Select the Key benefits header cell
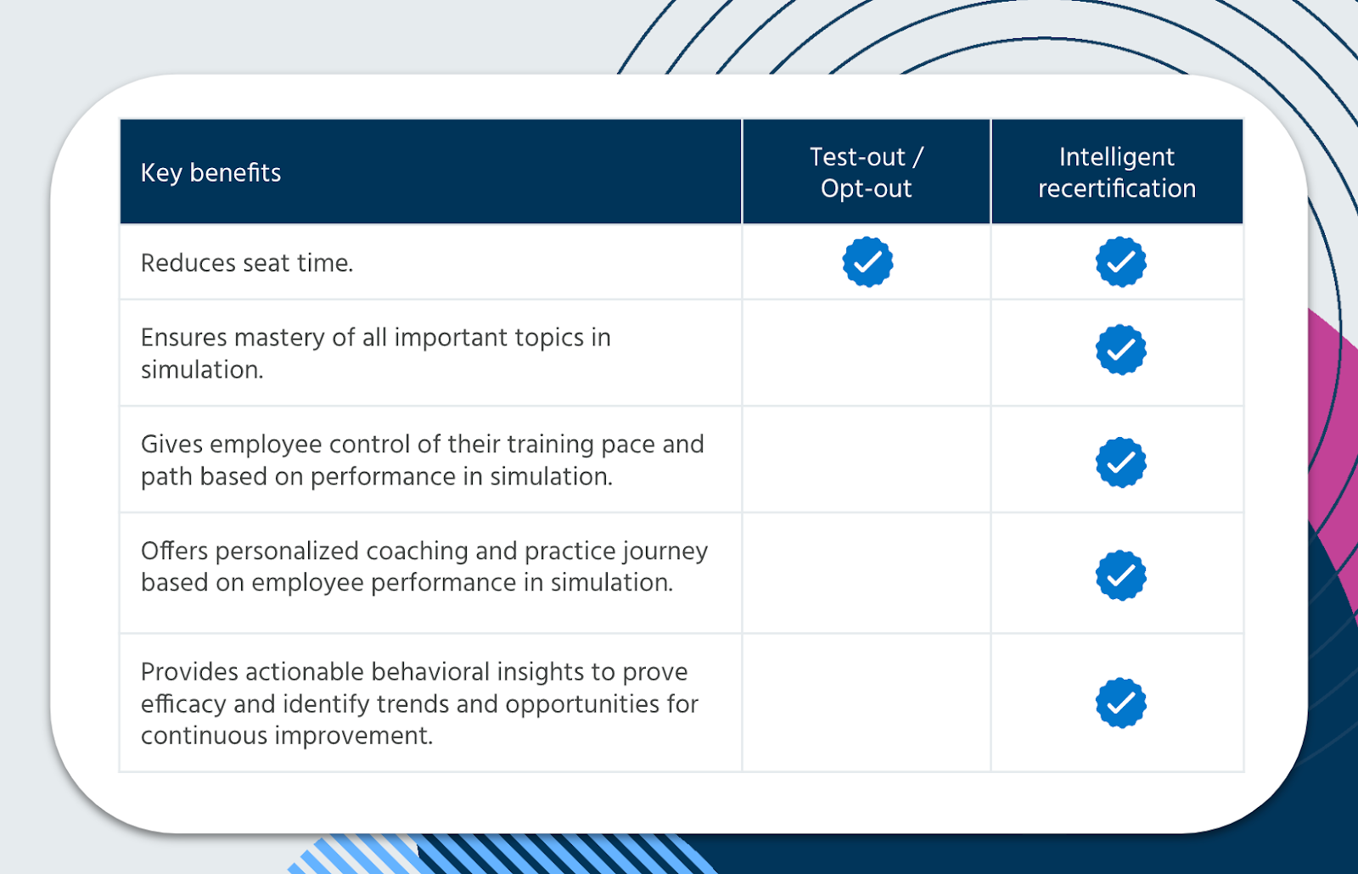Viewport: 1358px width, 874px height. pos(430,172)
